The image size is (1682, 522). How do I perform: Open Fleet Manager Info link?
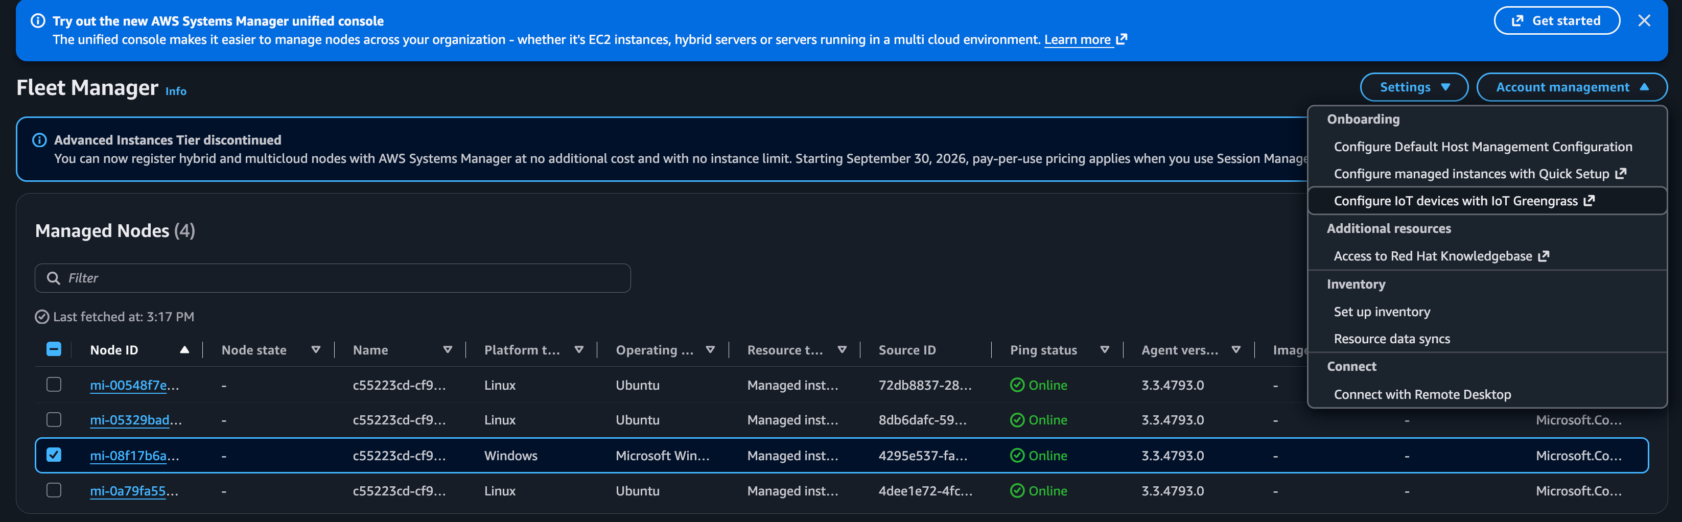[x=176, y=91]
